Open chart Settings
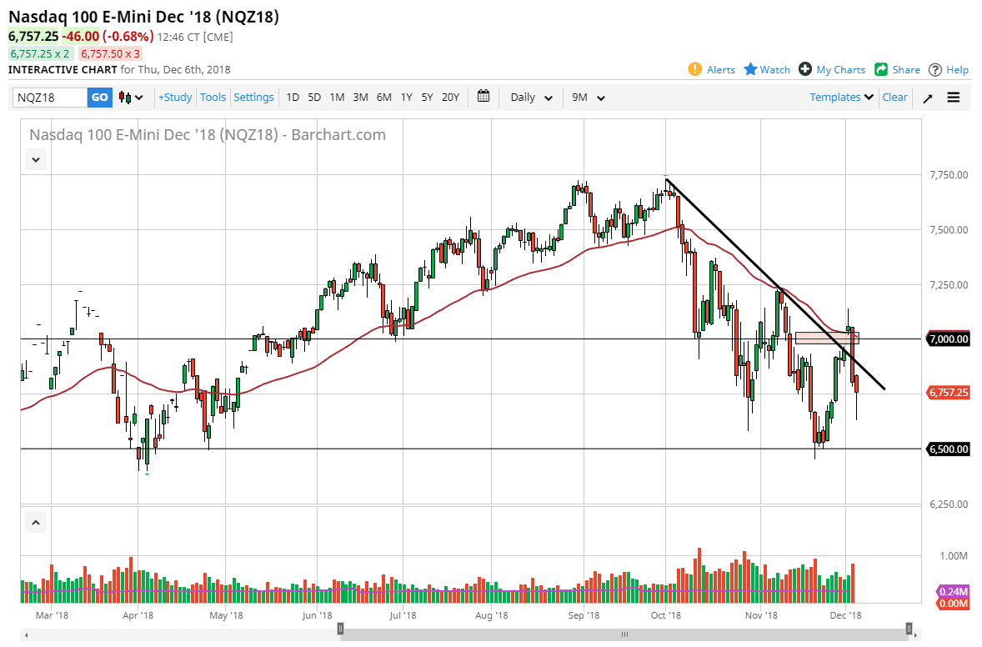 [253, 97]
